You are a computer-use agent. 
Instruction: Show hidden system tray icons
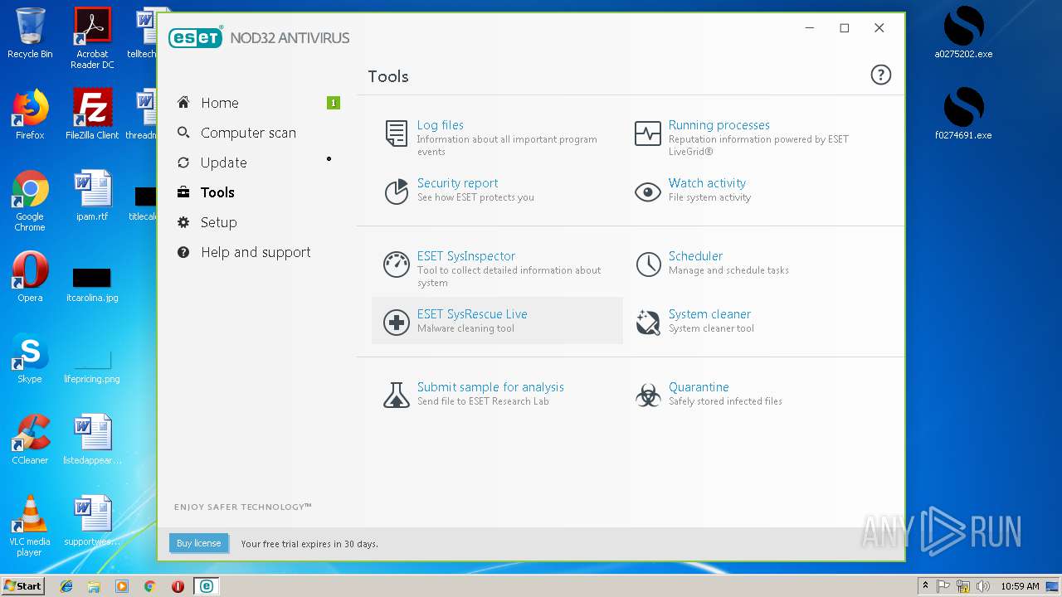coord(925,586)
